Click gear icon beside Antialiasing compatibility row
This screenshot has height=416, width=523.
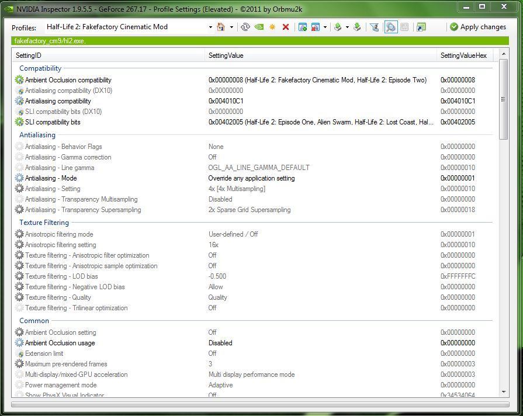coord(19,100)
